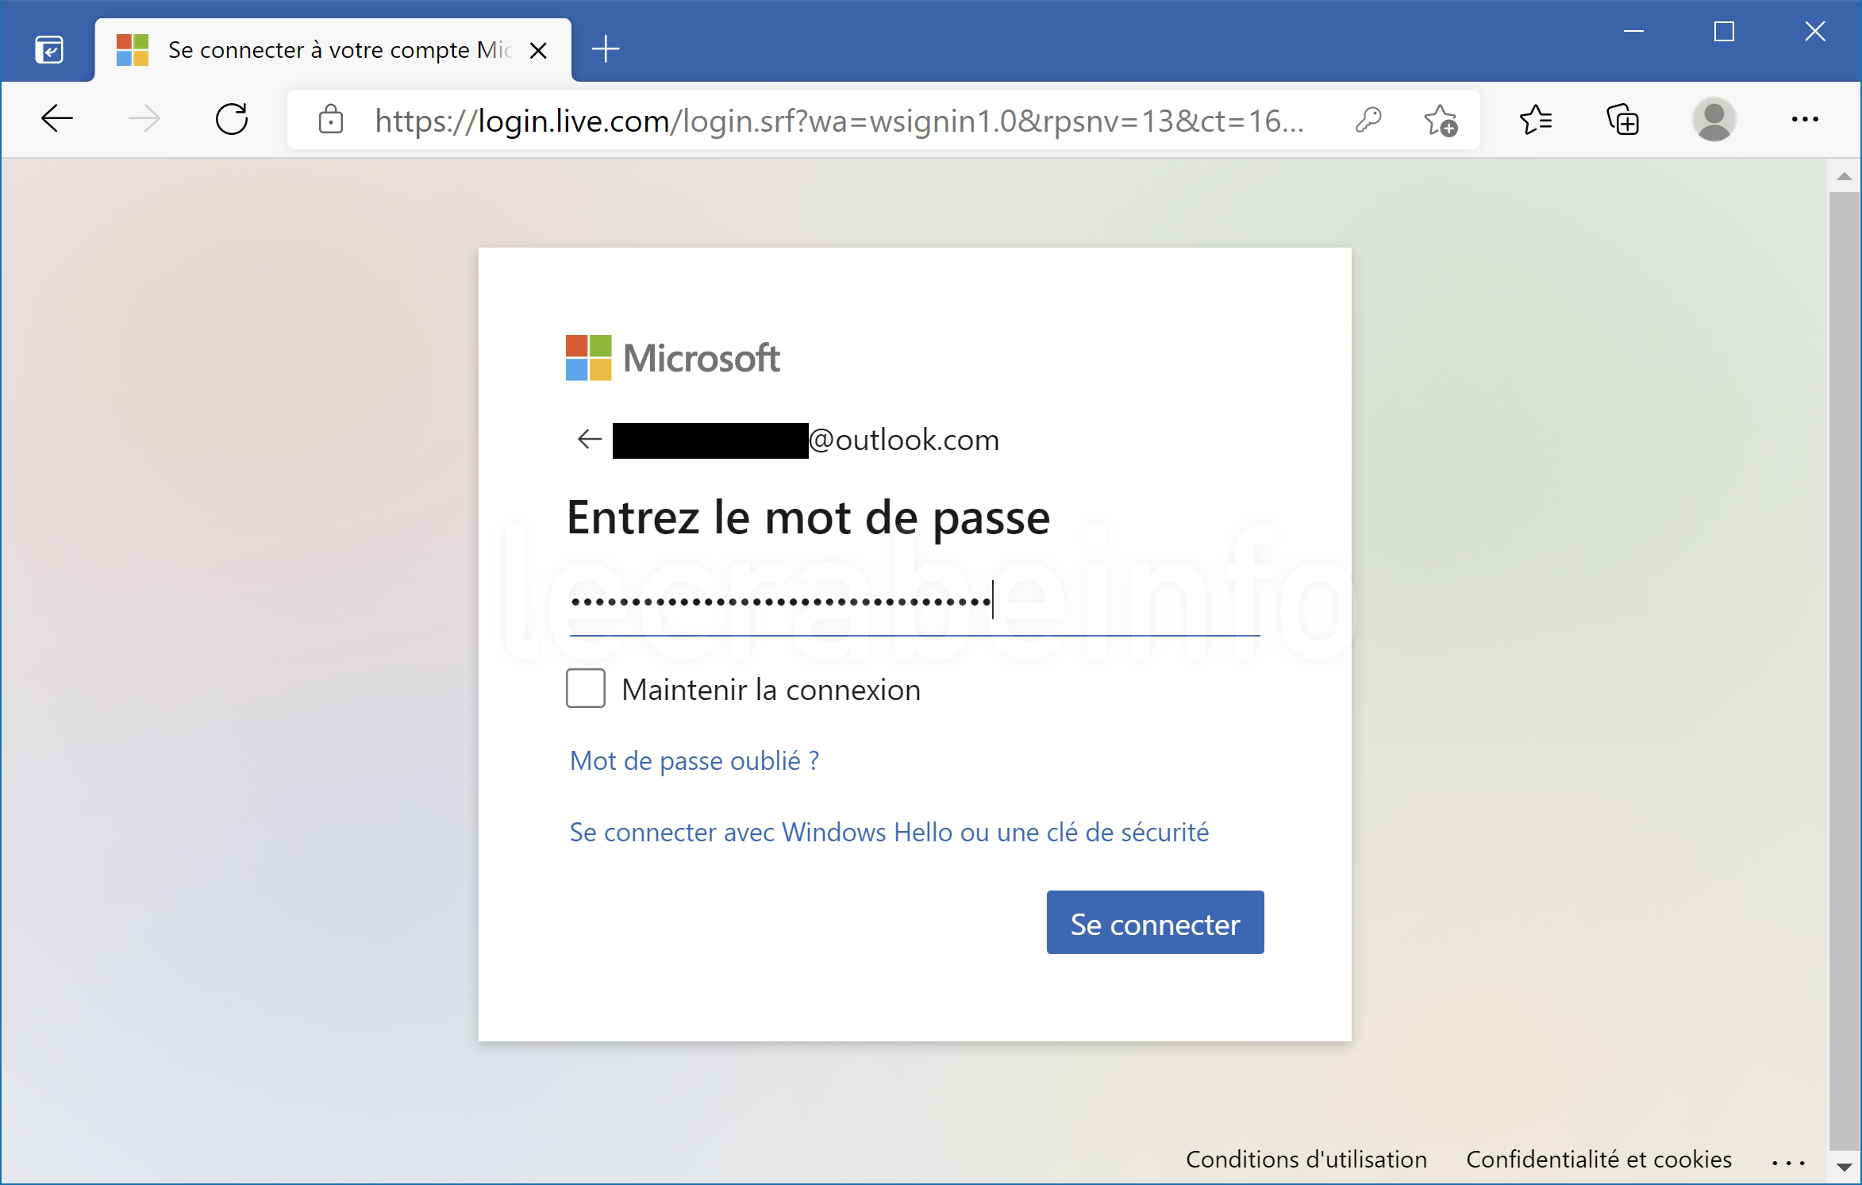View site information via lock icon
The height and width of the screenshot is (1185, 1862).
331,120
